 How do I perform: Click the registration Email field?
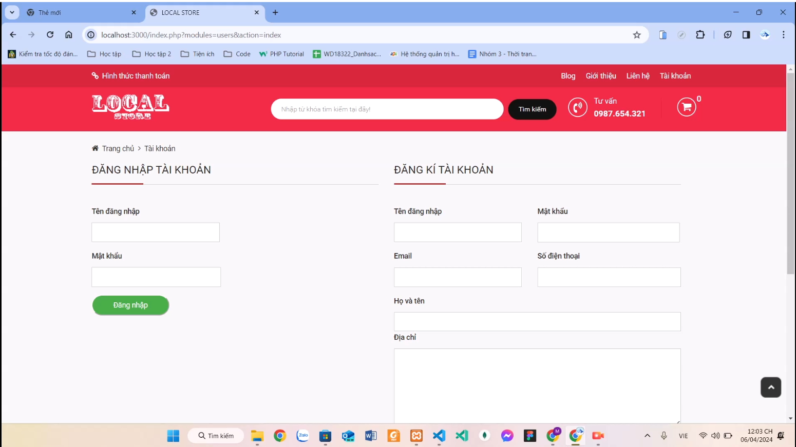pos(458,277)
